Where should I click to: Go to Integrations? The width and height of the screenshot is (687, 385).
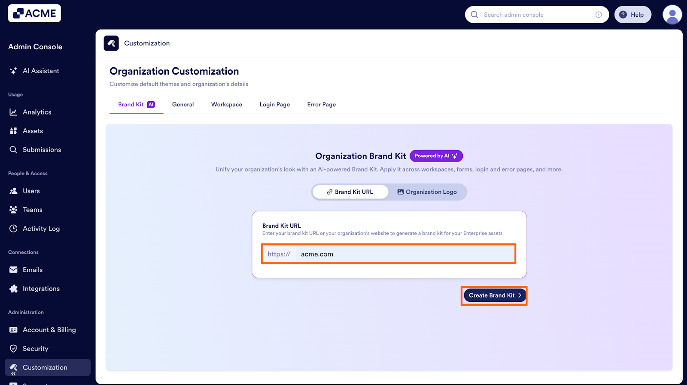pos(48,289)
